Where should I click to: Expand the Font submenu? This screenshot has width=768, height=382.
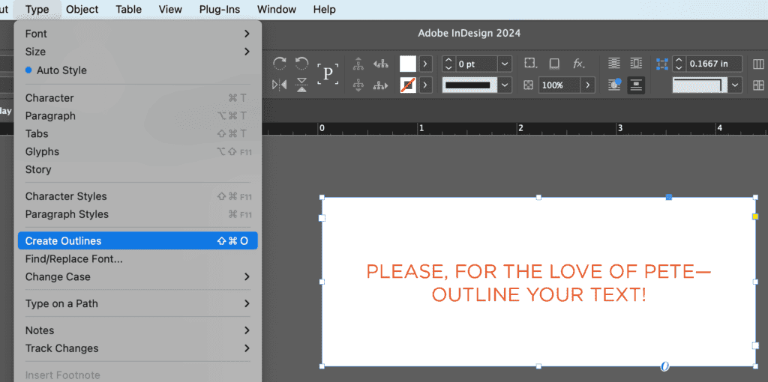coord(138,34)
